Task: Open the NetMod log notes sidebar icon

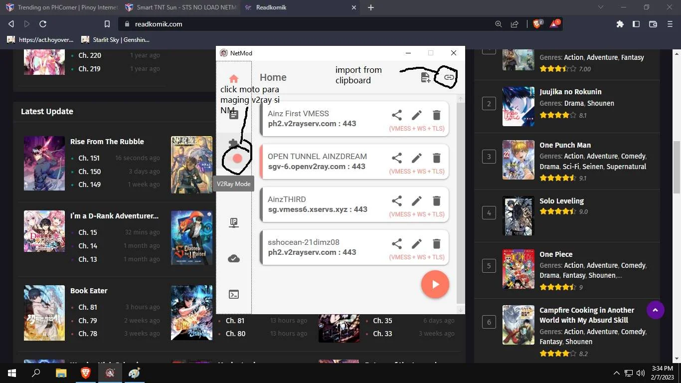Action: click(233, 115)
